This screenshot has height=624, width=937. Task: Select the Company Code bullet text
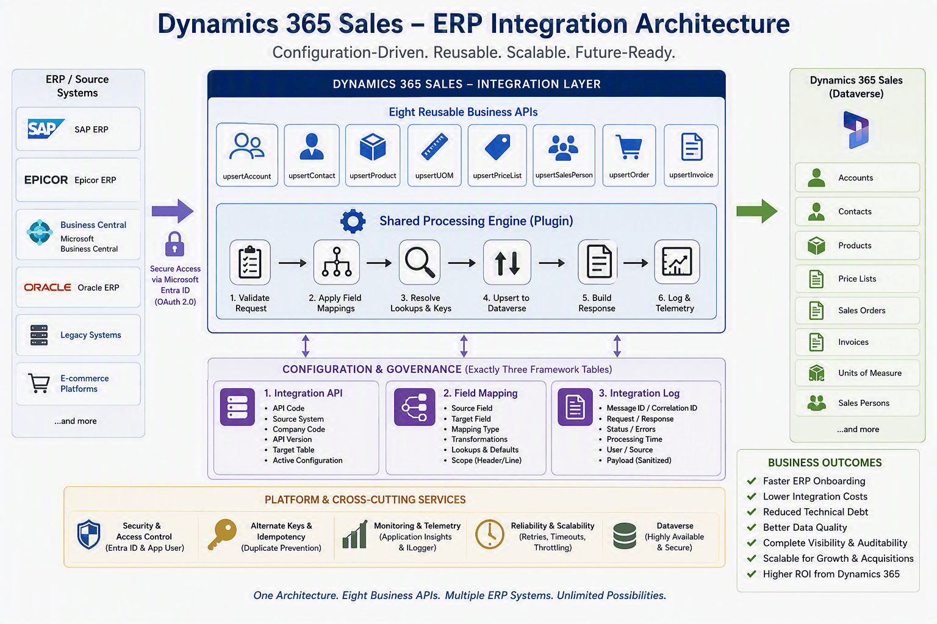coord(299,429)
